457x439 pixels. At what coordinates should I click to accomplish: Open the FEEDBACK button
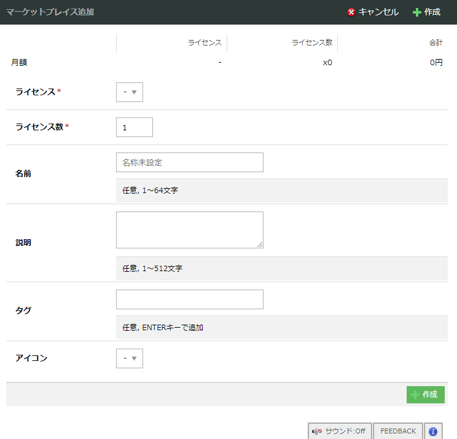click(398, 432)
